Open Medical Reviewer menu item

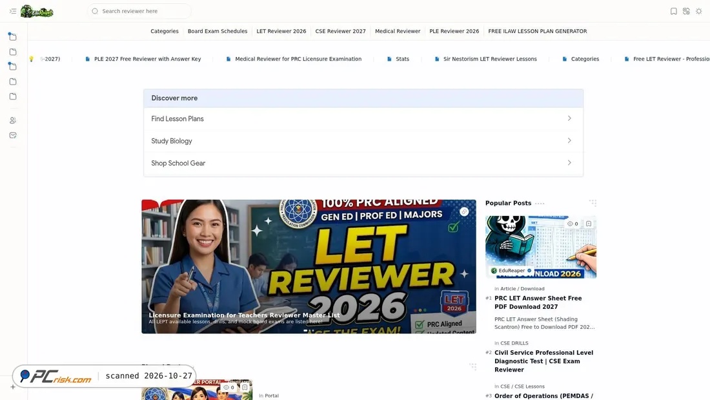[x=398, y=31]
